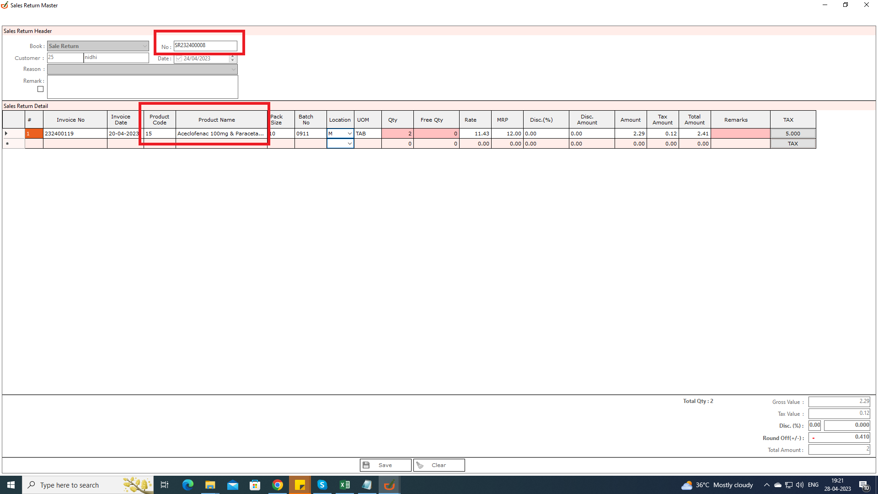This screenshot has height=494, width=878.
Task: Open File Explorer from taskbar
Action: tap(210, 485)
